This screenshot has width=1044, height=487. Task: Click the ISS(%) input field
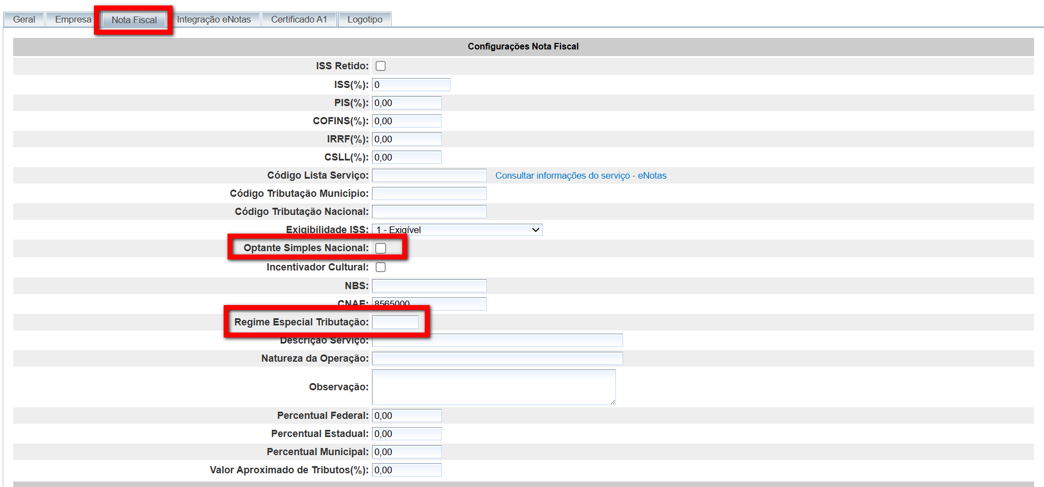tap(411, 85)
